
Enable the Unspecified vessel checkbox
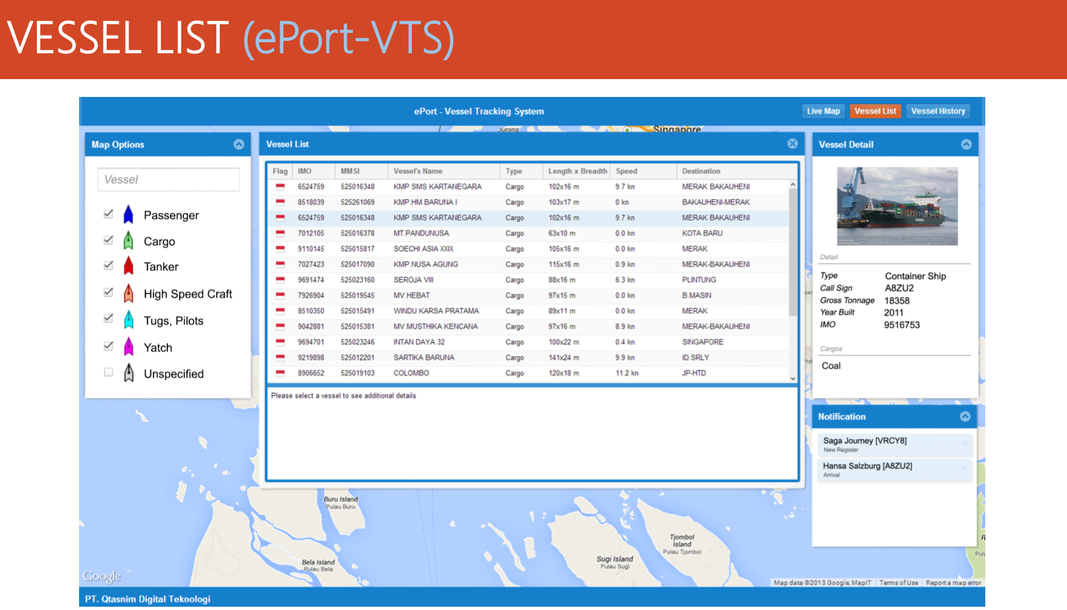(108, 372)
